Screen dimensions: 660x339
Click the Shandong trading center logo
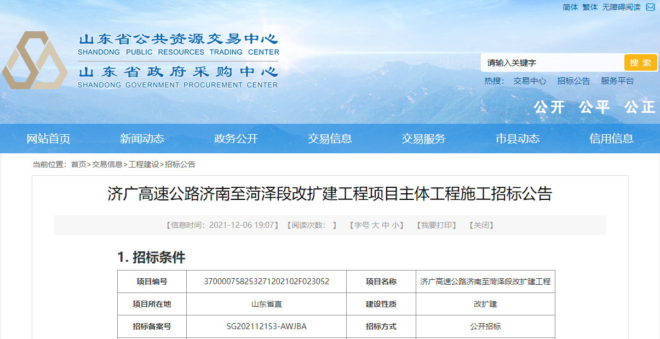[34, 61]
